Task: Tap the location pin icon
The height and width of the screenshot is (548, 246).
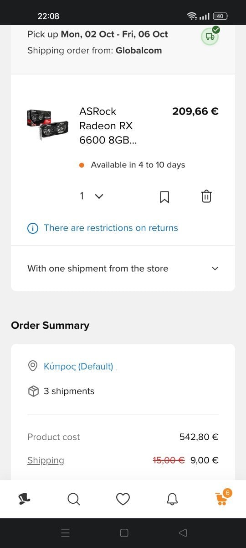Action: pyautogui.click(x=33, y=366)
